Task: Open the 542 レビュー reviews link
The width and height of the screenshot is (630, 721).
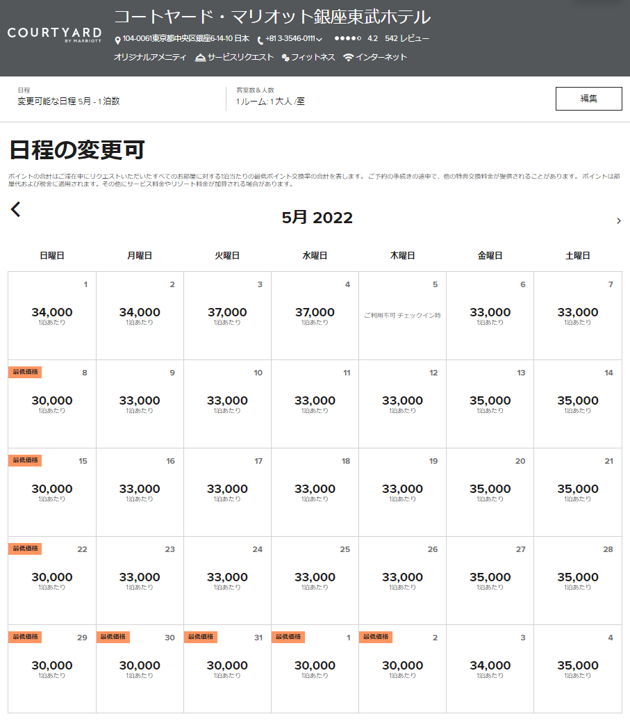Action: tap(406, 39)
